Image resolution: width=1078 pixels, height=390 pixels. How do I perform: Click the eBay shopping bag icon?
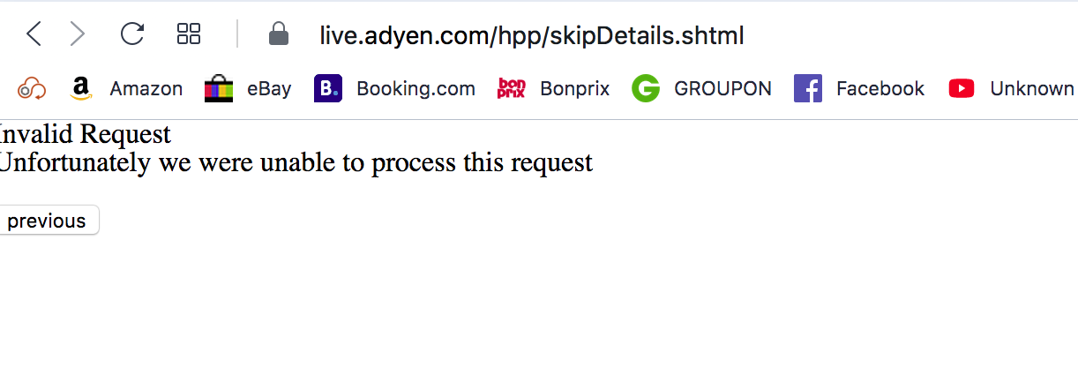tap(218, 88)
